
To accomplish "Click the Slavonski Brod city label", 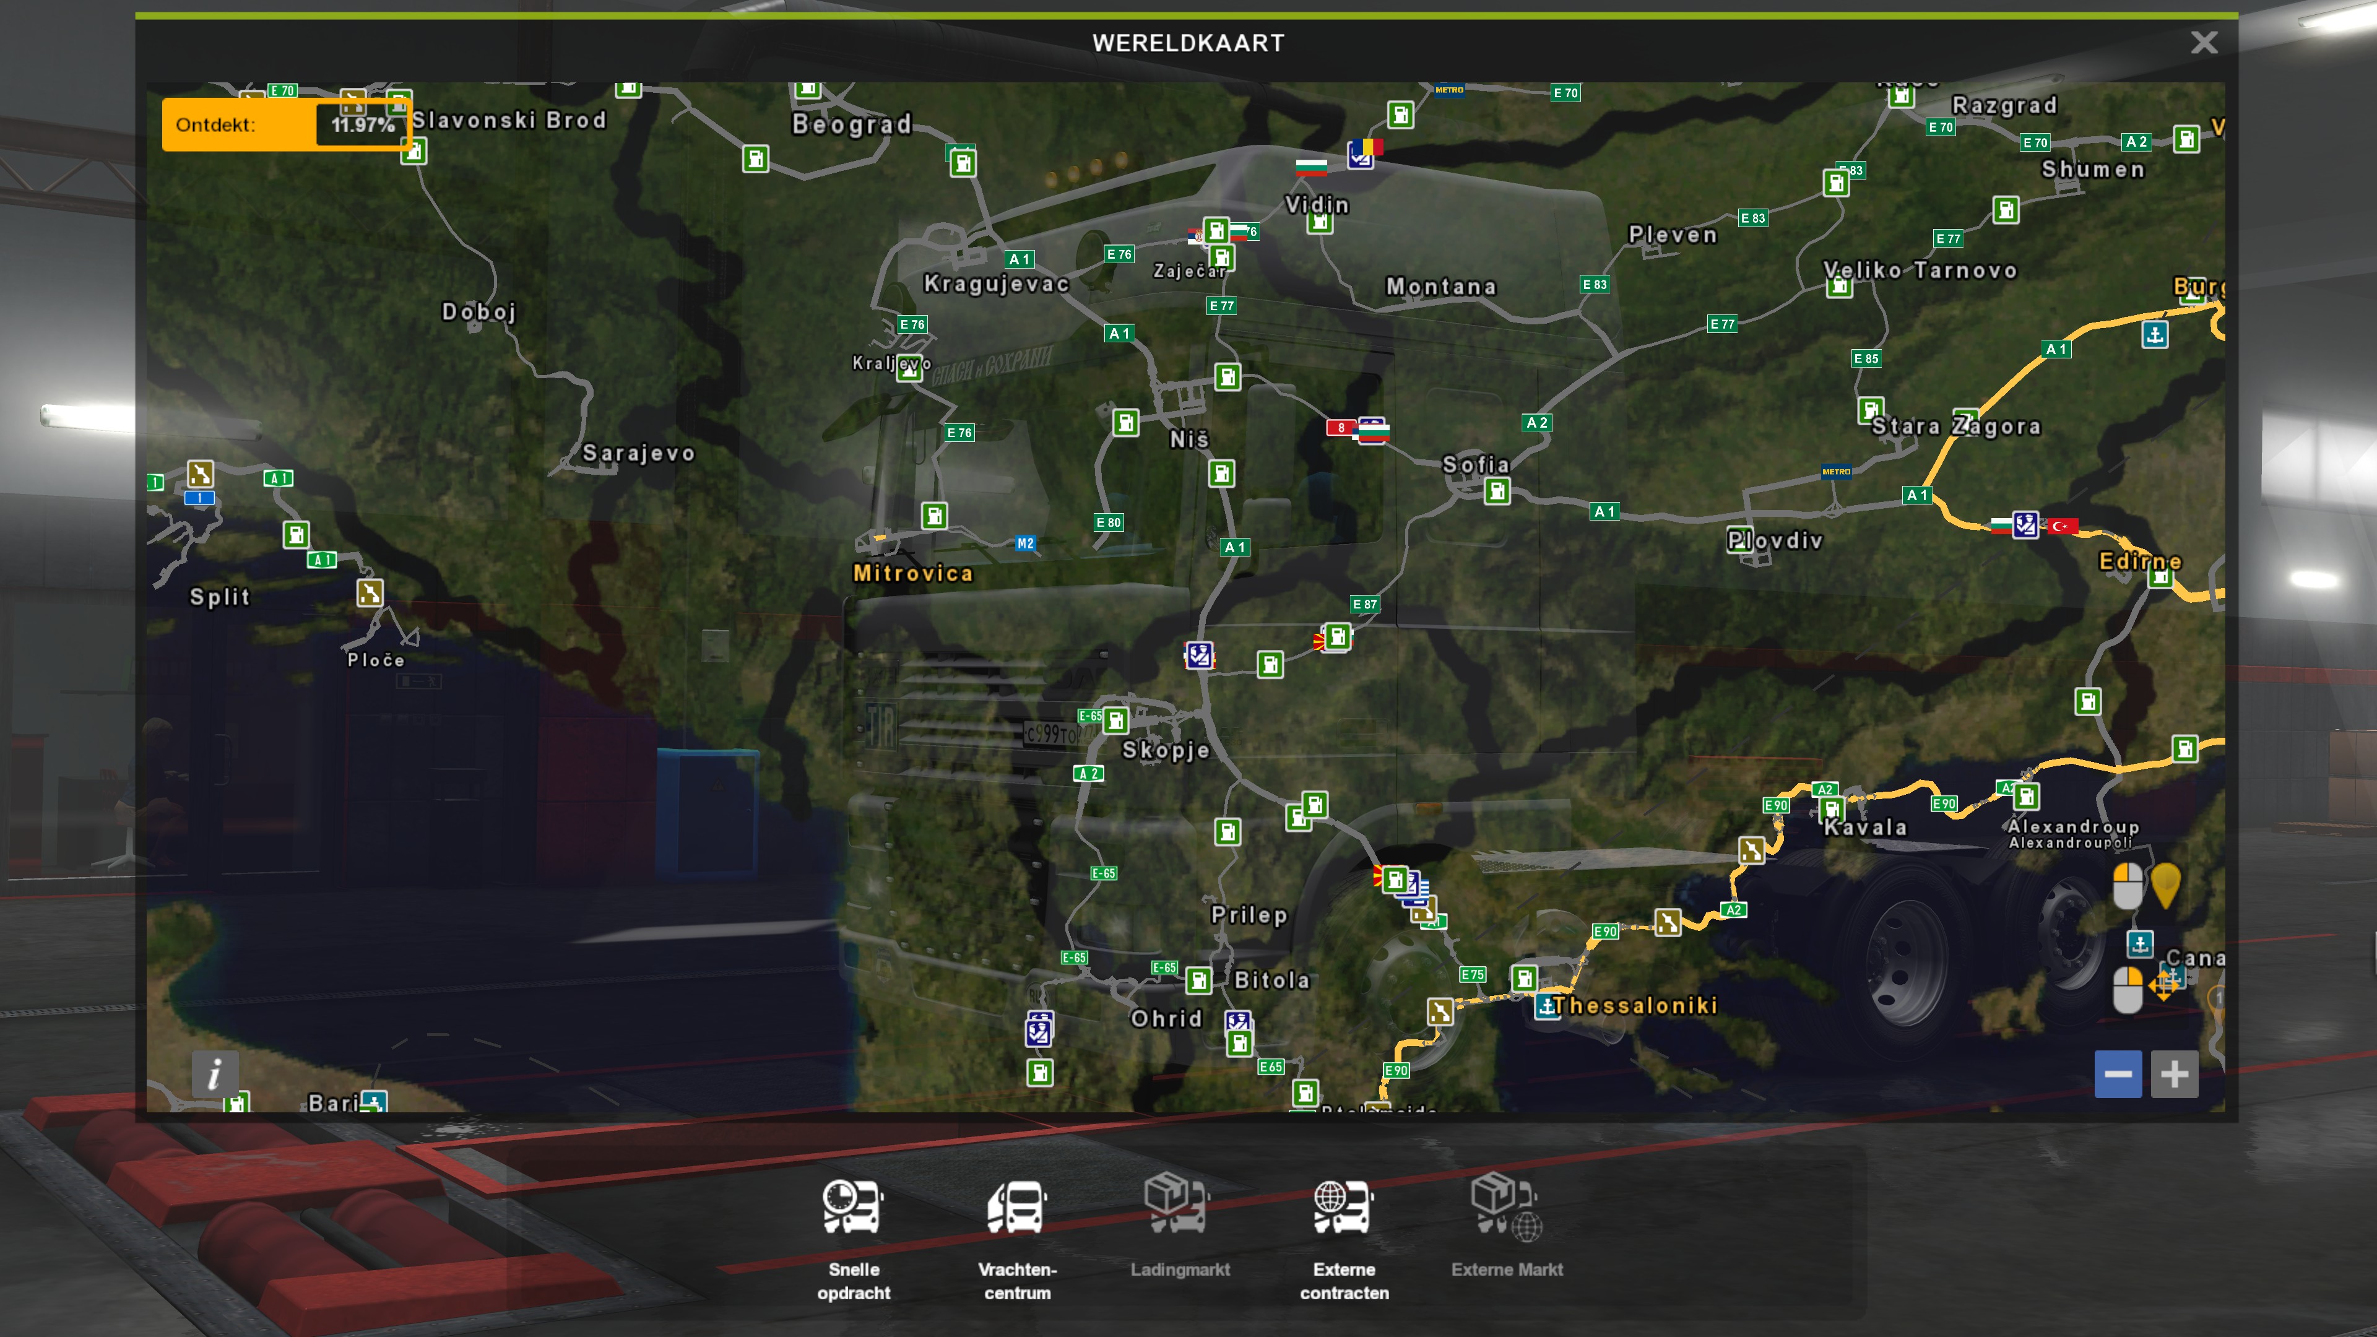I will coord(508,120).
